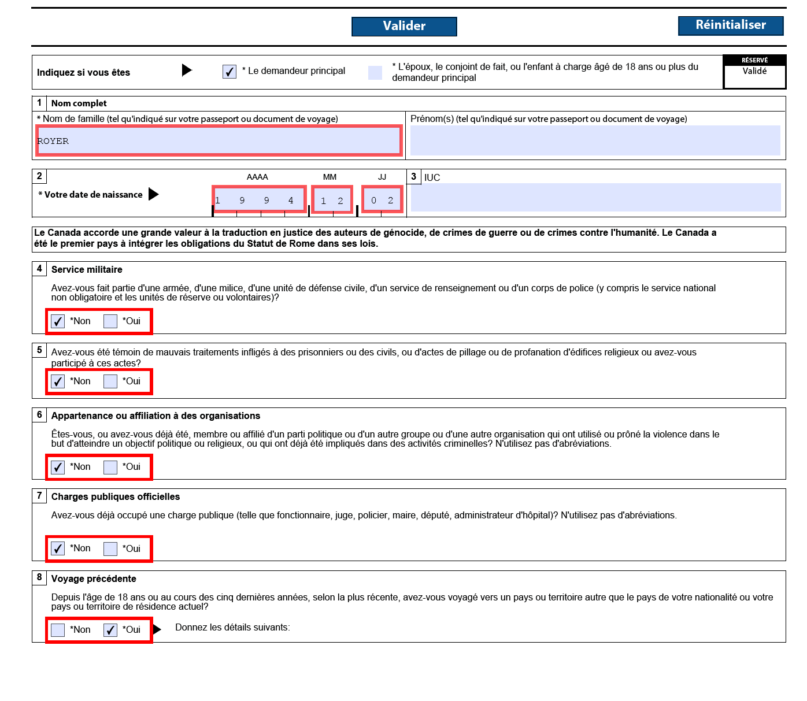Uncheck Non under question 5
Image resolution: width=807 pixels, height=701 pixels.
pos(58,381)
